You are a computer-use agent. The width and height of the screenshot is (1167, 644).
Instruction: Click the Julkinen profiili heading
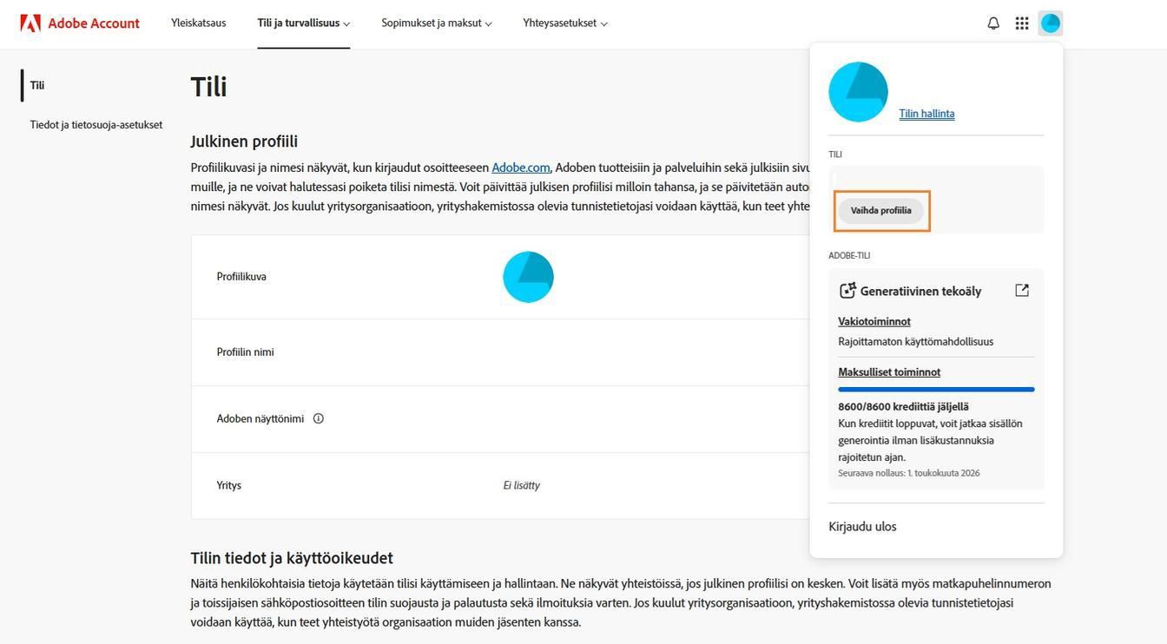pyautogui.click(x=244, y=141)
